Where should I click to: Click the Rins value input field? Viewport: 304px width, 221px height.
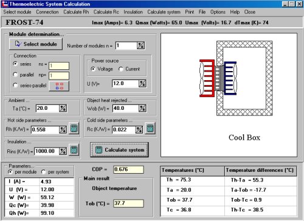pos(47,151)
